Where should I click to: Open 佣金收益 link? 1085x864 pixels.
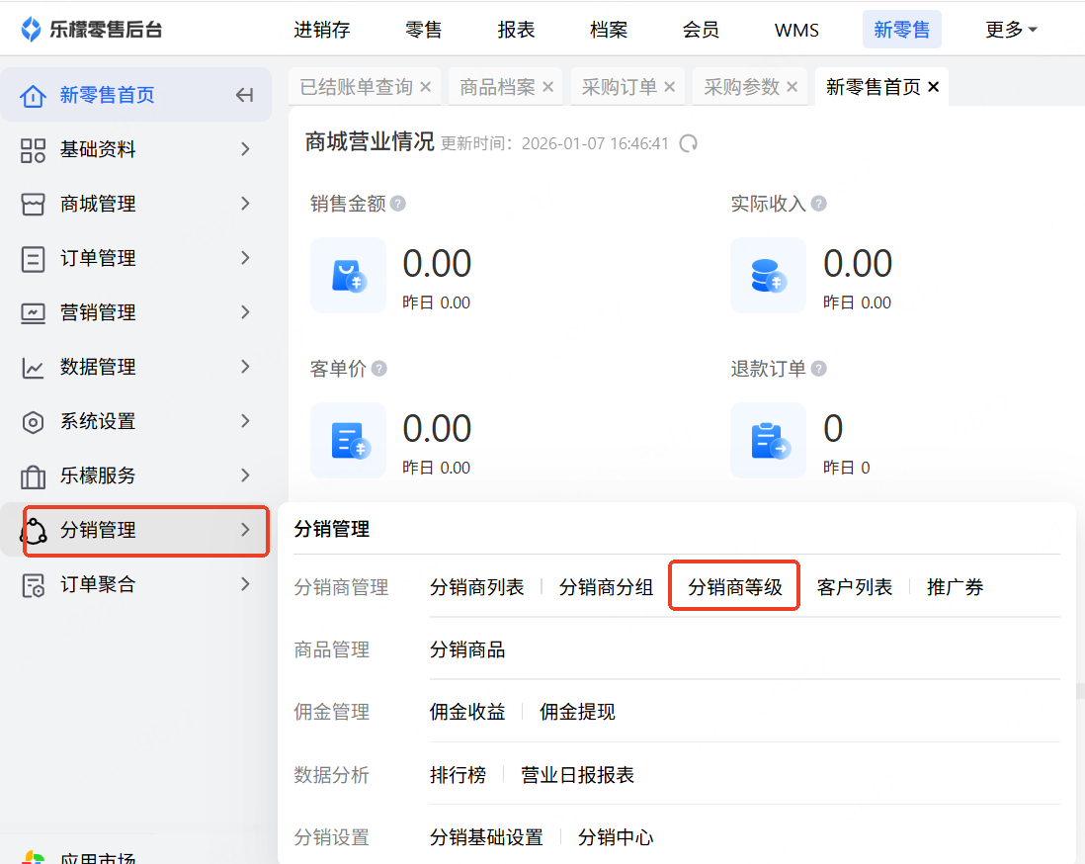tap(467, 712)
